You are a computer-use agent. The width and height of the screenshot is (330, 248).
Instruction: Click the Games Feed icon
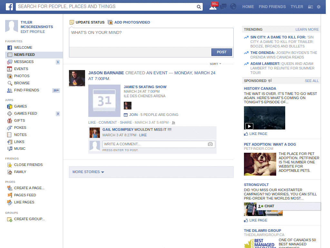9,114
